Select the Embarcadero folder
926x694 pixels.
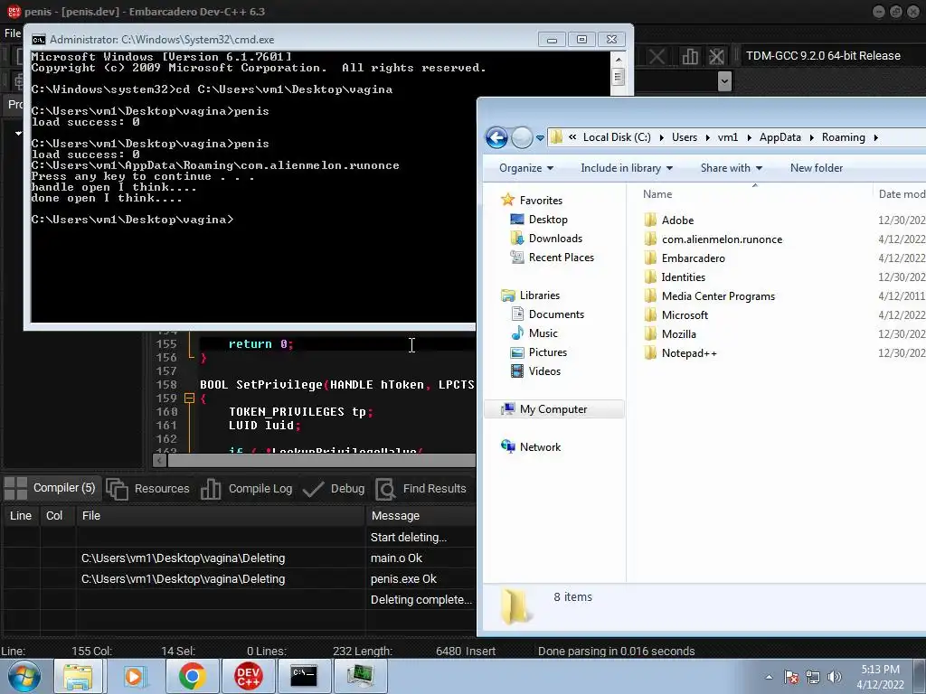tap(693, 258)
